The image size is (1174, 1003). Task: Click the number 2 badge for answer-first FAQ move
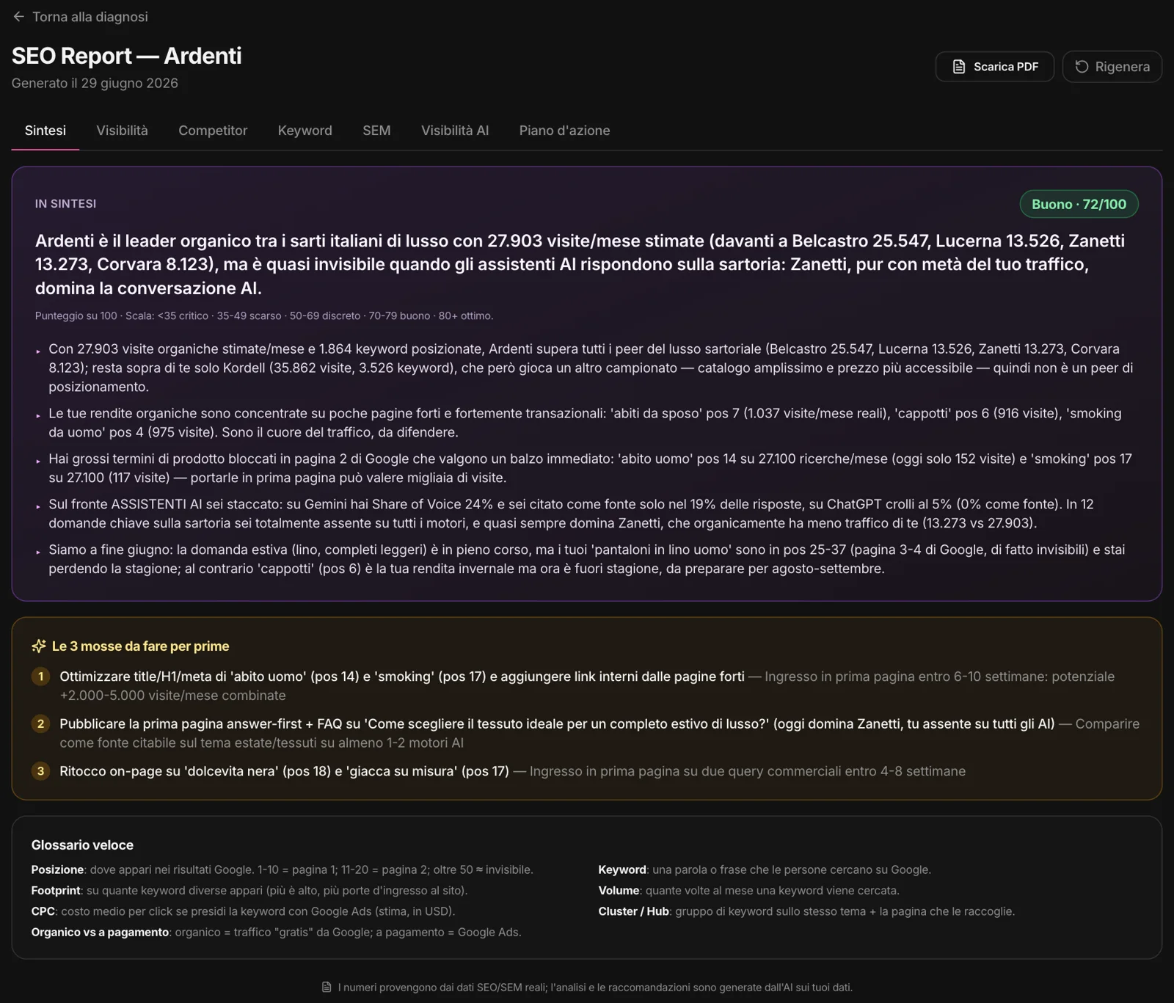(x=40, y=724)
